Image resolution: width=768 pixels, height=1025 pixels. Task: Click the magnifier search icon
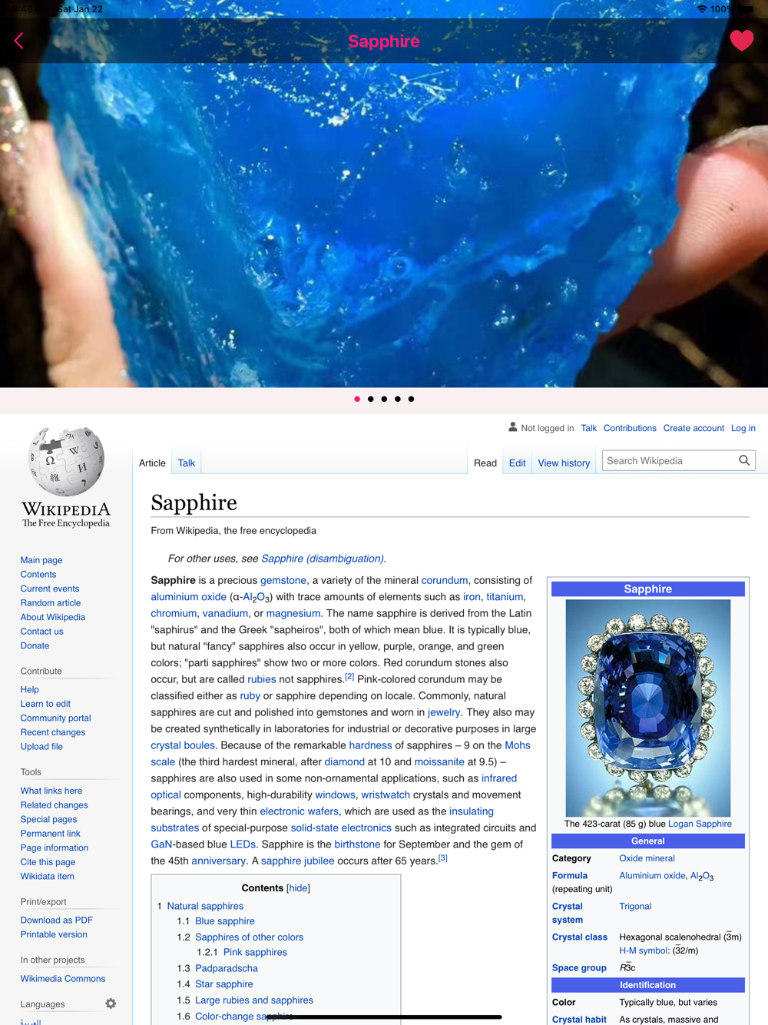pos(744,461)
